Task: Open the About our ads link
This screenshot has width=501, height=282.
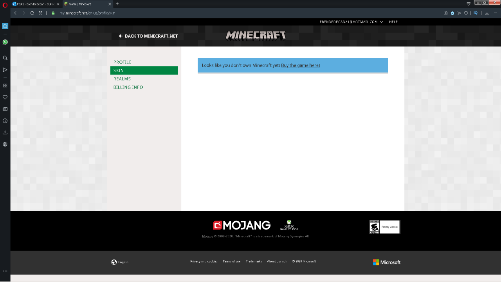Action: (277, 261)
